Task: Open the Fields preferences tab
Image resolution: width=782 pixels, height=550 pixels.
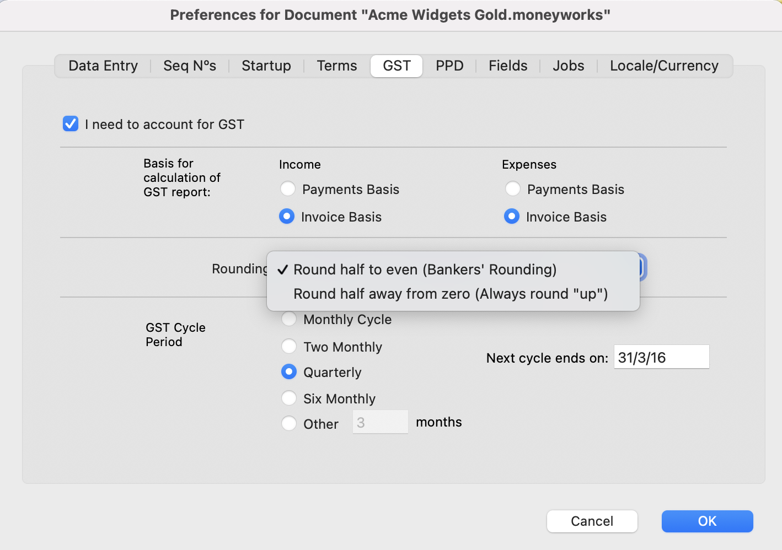Action: [507, 66]
